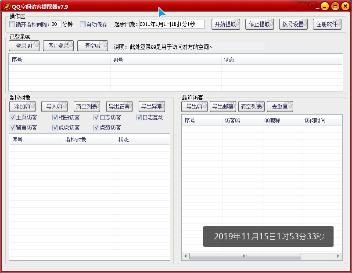Click the 导出邮箱 button
The height and width of the screenshot is (273, 352).
click(223, 106)
